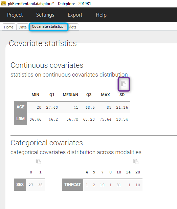177x209 pixels.
Task: Click the MEDIAN column header
Action: pyautogui.click(x=70, y=95)
